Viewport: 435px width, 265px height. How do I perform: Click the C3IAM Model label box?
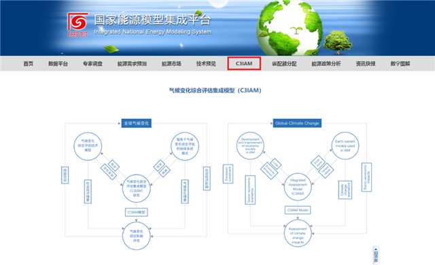pos(298,210)
